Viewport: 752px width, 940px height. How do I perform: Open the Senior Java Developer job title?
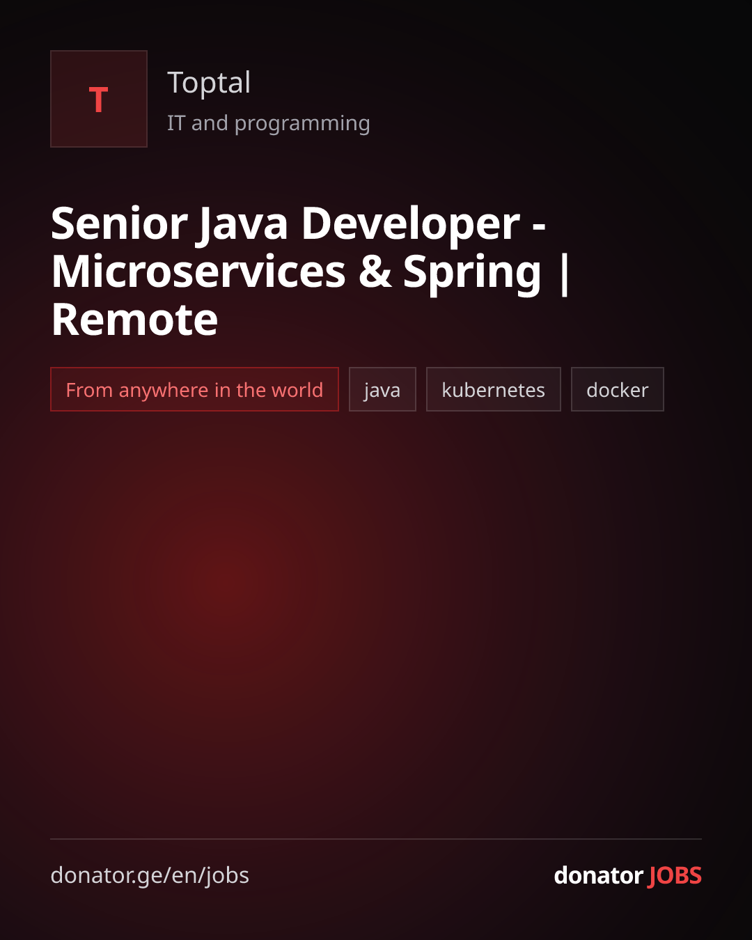(311, 271)
